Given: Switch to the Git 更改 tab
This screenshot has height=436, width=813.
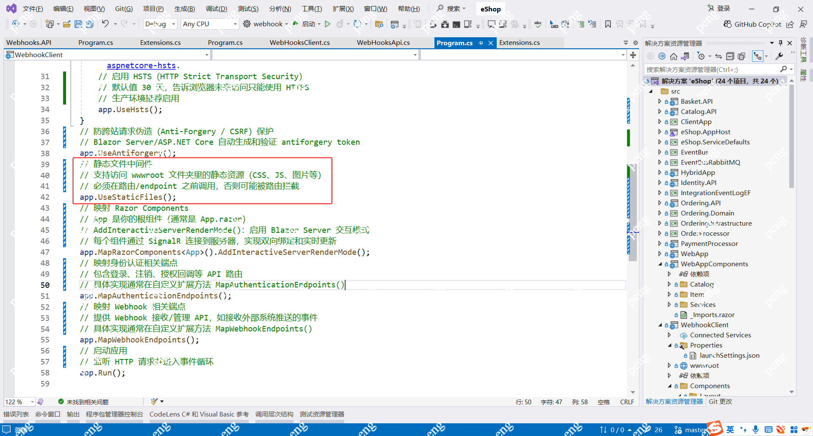Looking at the screenshot, I should [x=720, y=402].
